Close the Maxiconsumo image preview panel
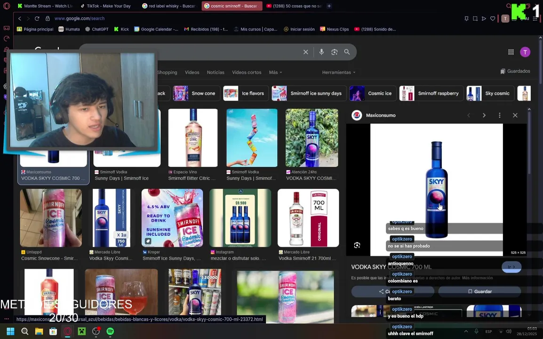 [x=515, y=115]
